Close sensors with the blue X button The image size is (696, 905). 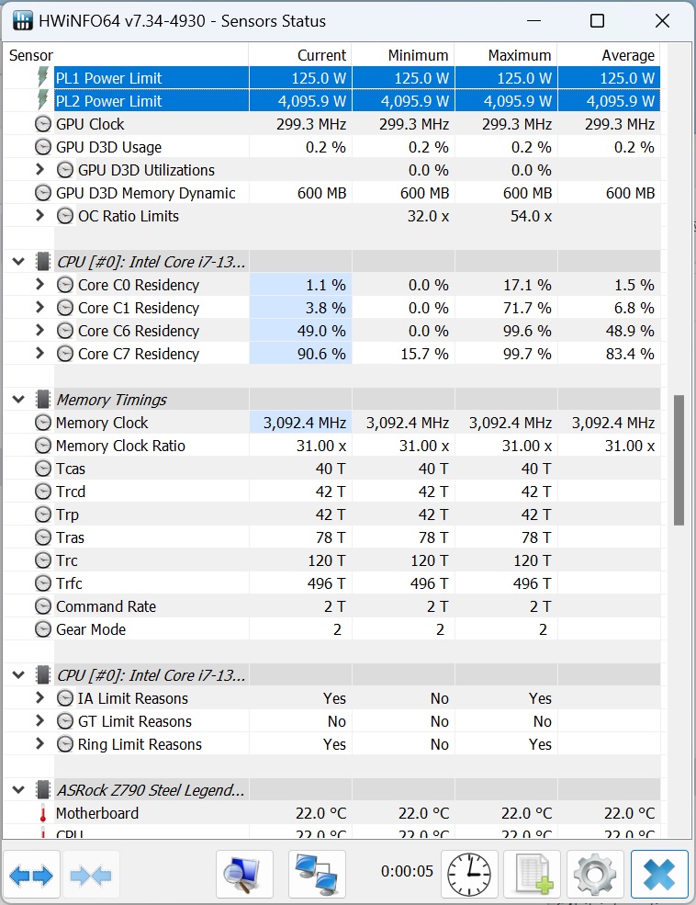[659, 874]
